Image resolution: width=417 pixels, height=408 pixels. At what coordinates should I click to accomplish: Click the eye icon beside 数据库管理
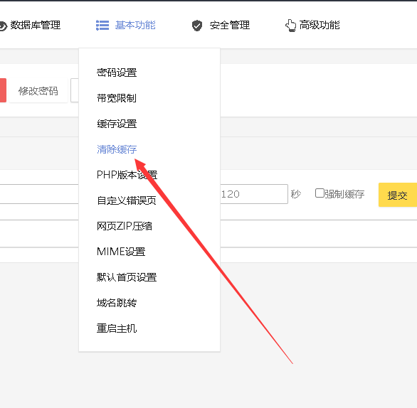coord(3,26)
